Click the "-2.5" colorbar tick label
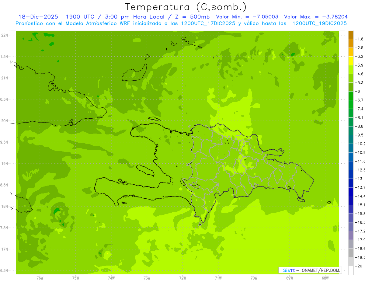 pos(360,48)
